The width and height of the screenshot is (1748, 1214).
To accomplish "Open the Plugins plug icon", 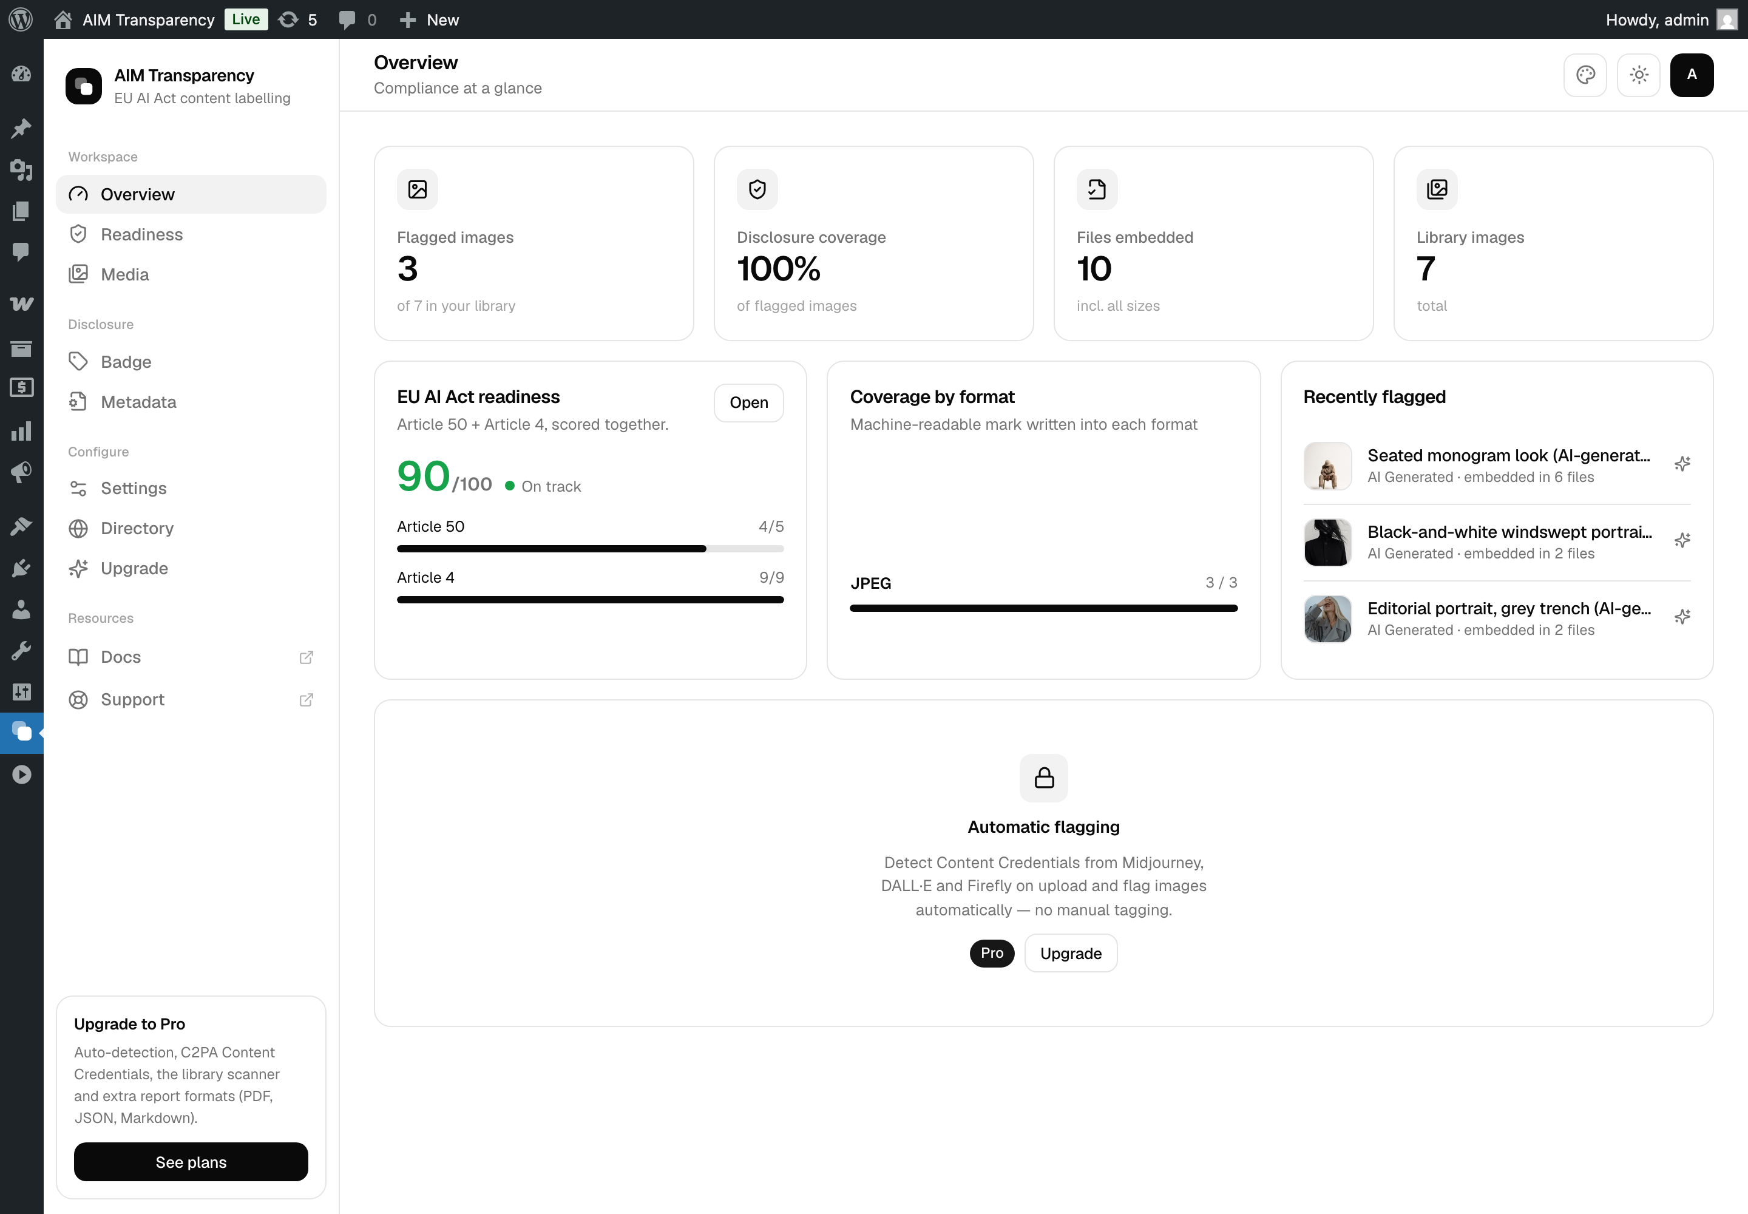I will click(21, 568).
